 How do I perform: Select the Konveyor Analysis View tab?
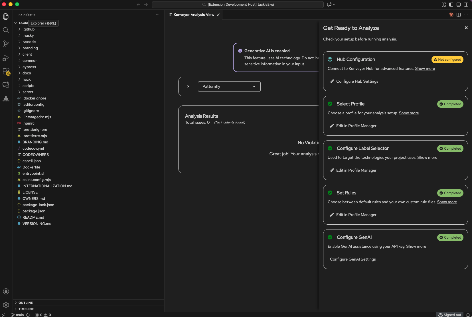193,15
